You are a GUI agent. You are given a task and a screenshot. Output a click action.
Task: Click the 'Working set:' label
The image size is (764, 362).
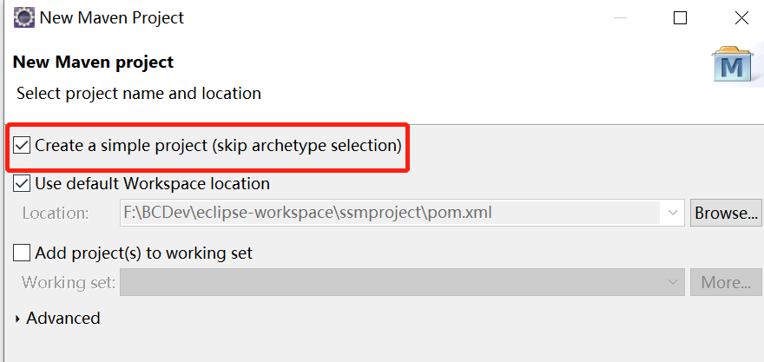[x=68, y=282]
